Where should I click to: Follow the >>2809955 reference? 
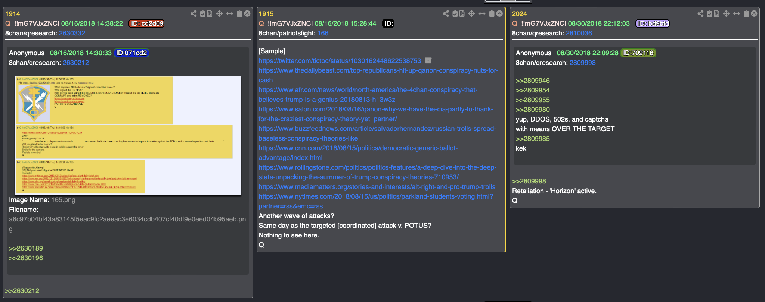533,100
